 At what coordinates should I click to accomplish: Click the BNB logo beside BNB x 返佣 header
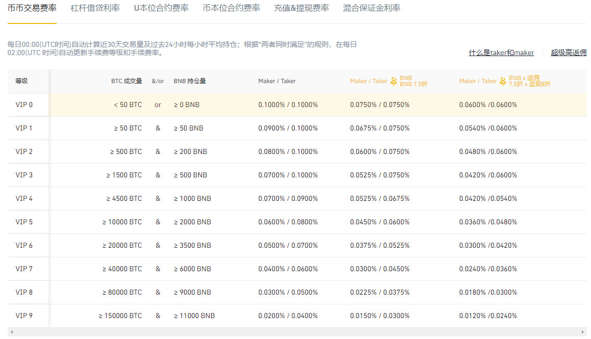point(503,81)
